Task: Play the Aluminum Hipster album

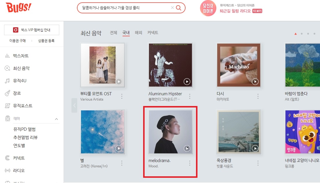Action: 187,82
